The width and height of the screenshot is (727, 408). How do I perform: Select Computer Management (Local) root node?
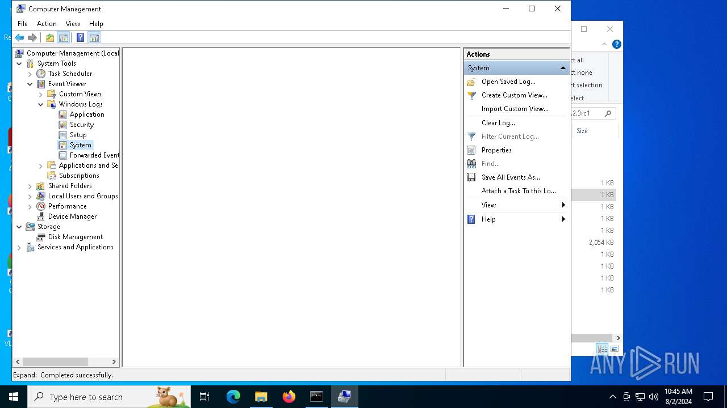(x=73, y=53)
